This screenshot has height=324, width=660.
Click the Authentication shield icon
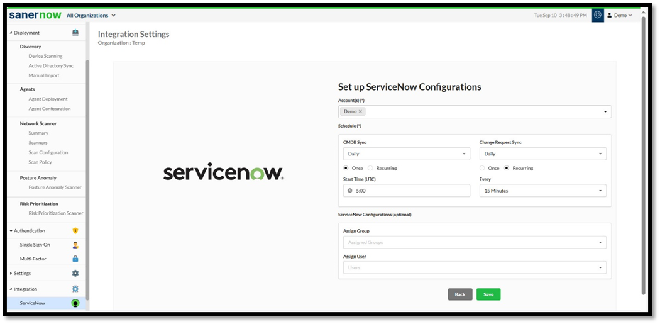tap(75, 231)
